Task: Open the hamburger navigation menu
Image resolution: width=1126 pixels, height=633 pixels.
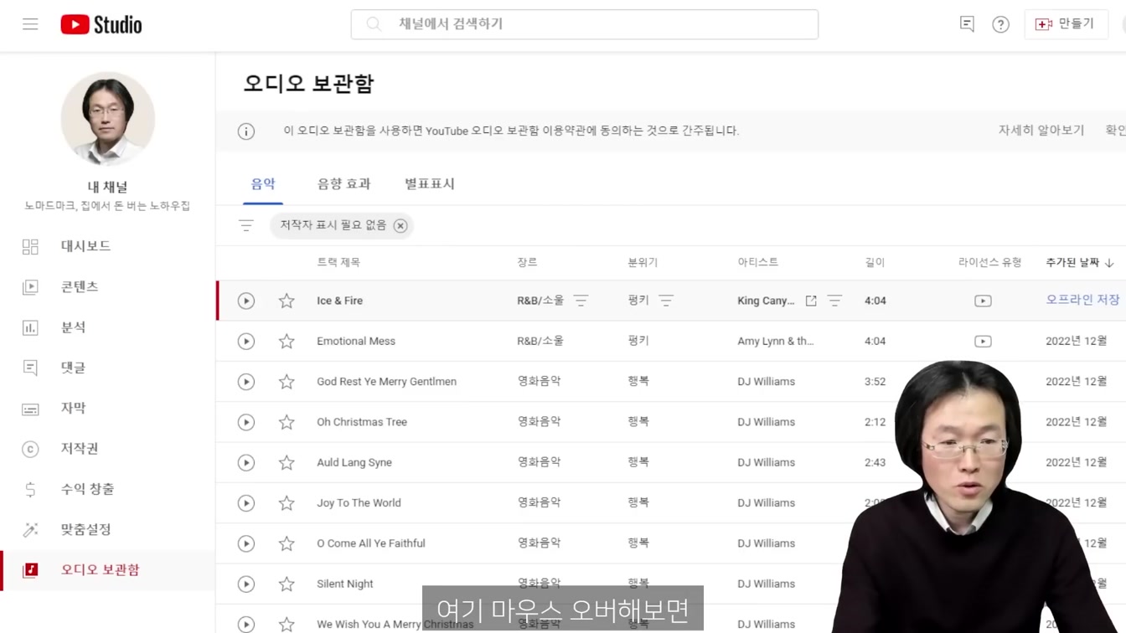Action: [30, 24]
